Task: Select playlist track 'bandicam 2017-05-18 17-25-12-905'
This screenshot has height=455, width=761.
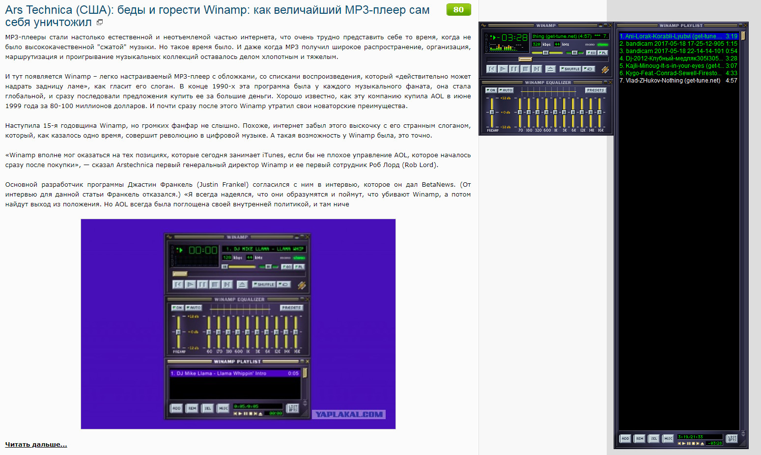Action: click(678, 44)
